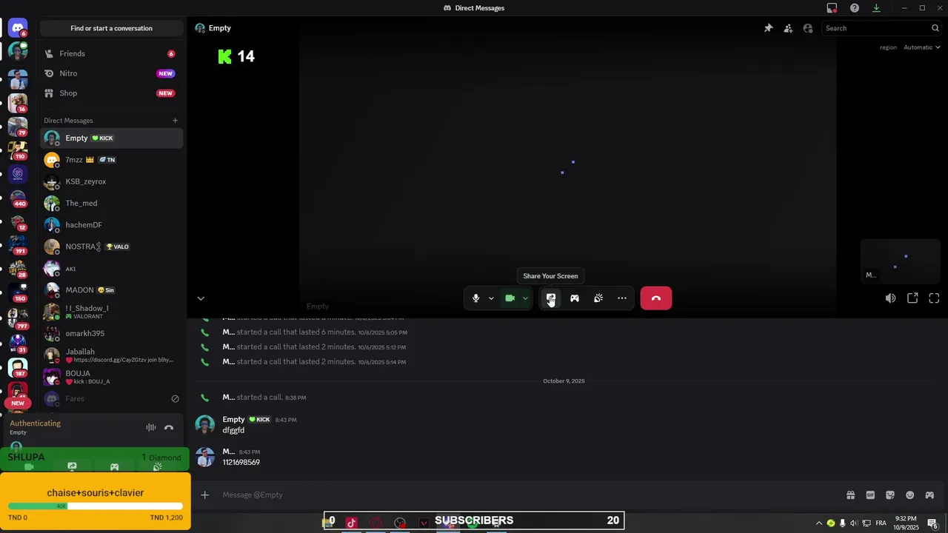Open the emoji picker
Viewport: 948px width, 533px height.
[x=910, y=495]
